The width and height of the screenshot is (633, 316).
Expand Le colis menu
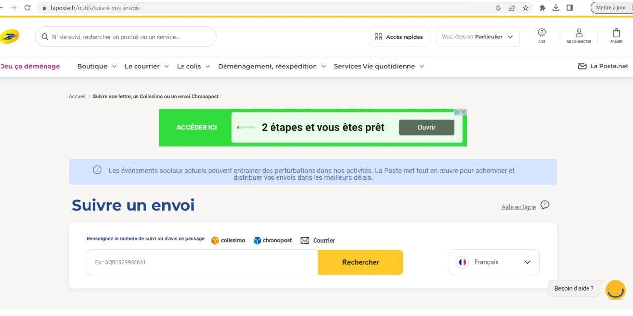click(193, 66)
